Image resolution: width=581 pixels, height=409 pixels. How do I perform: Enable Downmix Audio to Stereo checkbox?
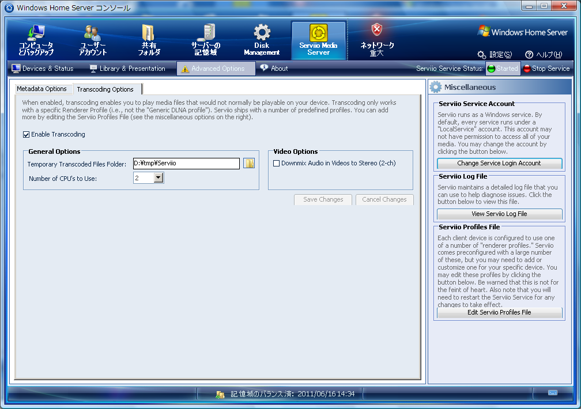click(277, 164)
